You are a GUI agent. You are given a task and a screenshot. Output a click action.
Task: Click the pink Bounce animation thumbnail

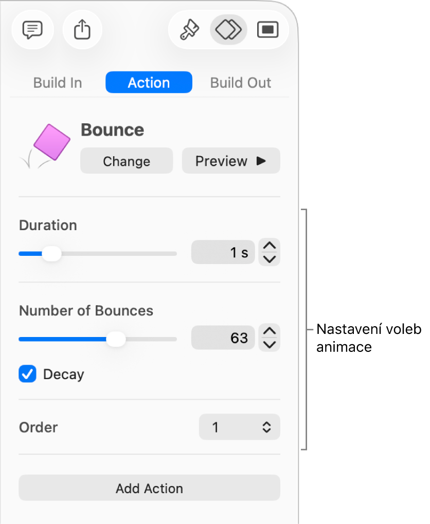click(x=50, y=143)
